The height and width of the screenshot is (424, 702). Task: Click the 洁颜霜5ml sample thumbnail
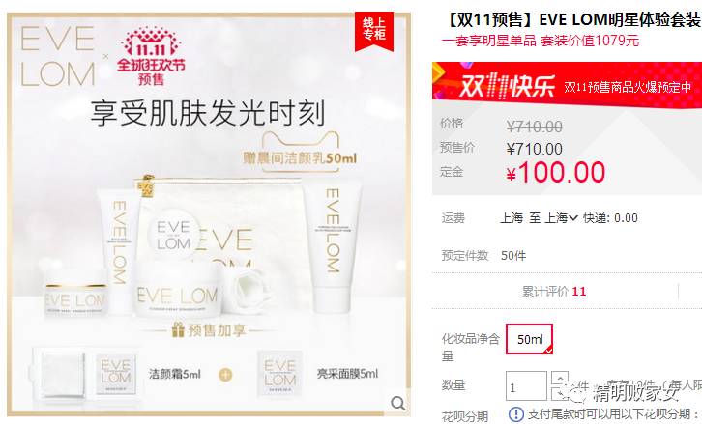click(115, 375)
